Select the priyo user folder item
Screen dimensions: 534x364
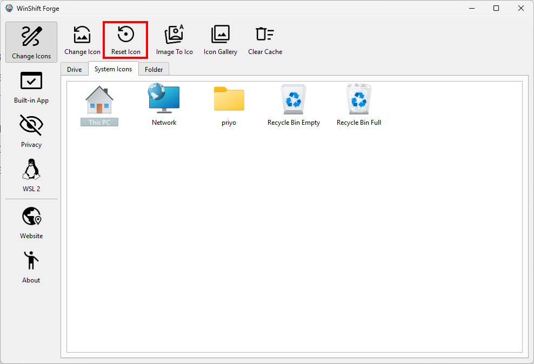(229, 106)
